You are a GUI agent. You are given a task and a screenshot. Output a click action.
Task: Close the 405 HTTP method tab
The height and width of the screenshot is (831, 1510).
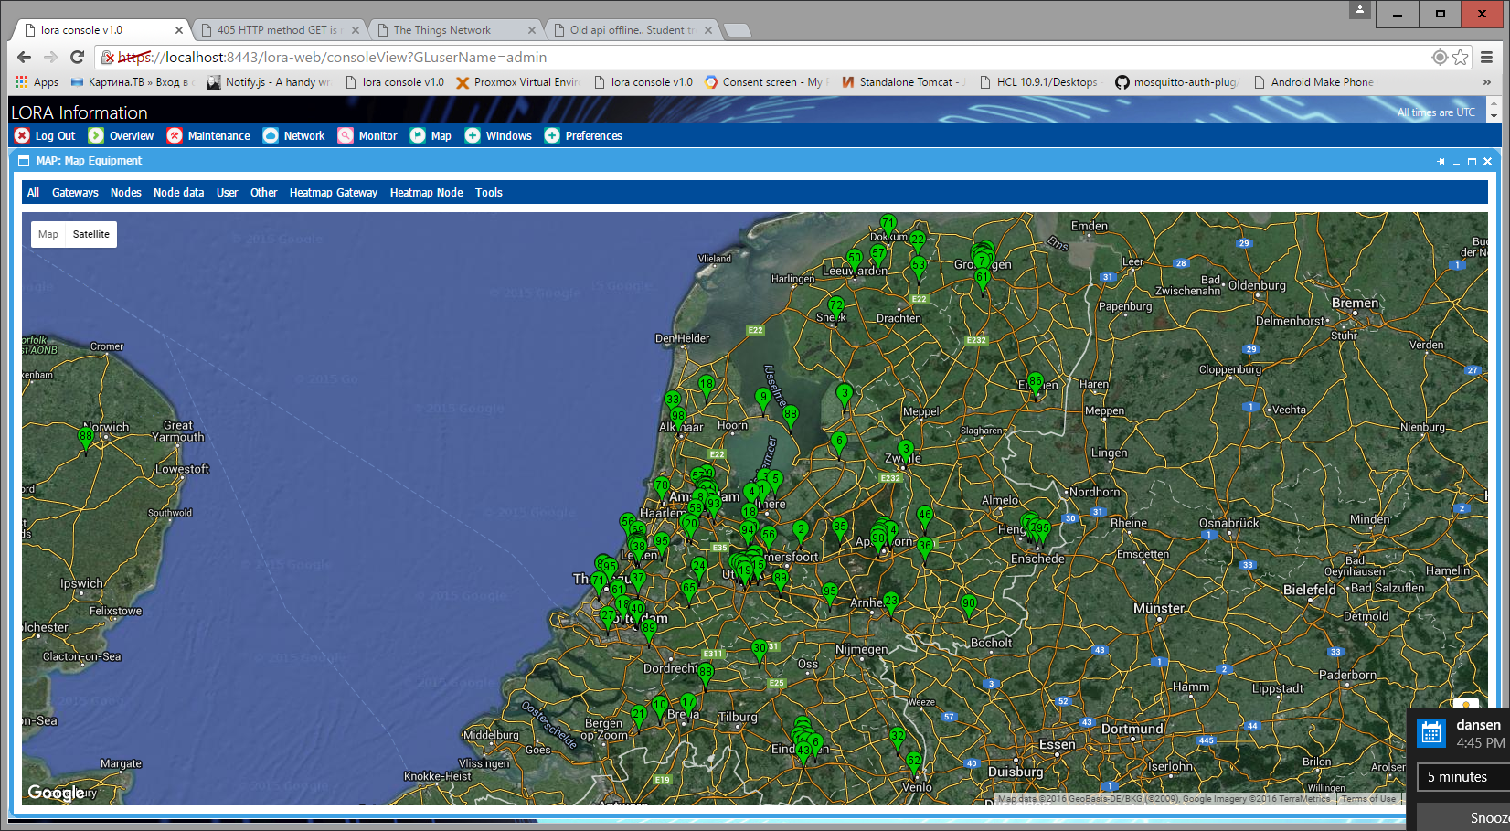(356, 30)
